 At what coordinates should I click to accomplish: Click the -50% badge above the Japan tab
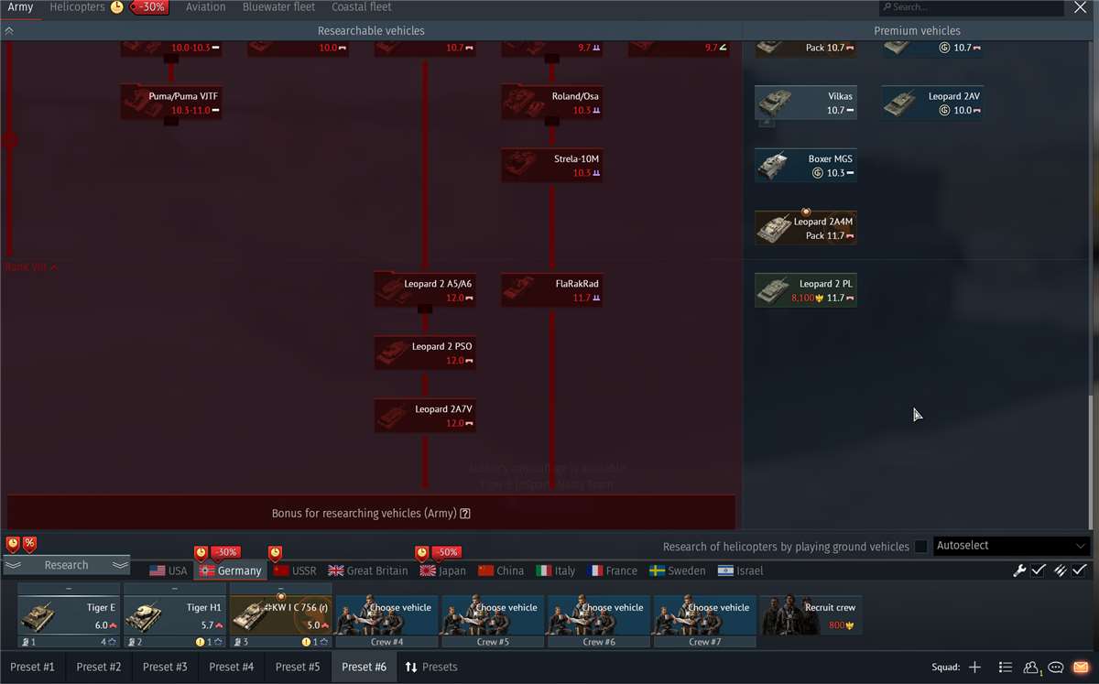tap(446, 553)
